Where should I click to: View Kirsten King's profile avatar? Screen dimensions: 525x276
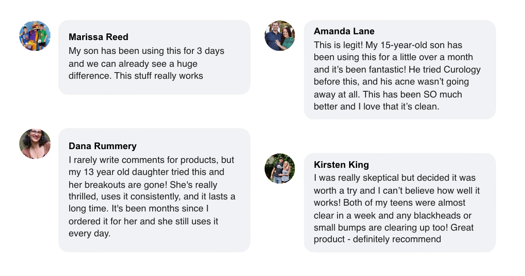280,169
